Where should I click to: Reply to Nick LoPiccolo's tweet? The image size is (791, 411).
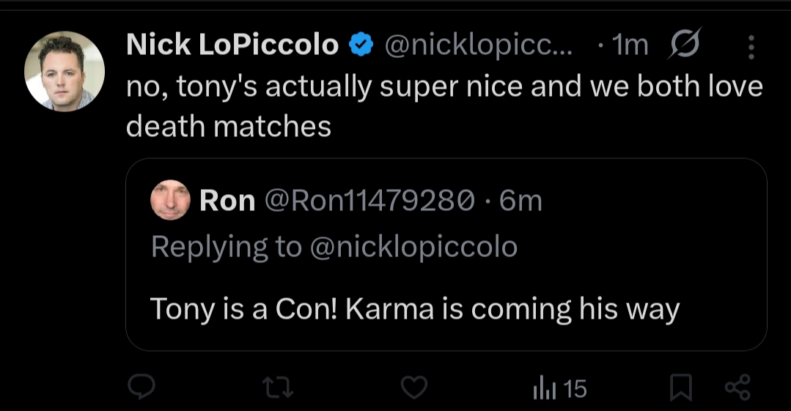point(139,387)
